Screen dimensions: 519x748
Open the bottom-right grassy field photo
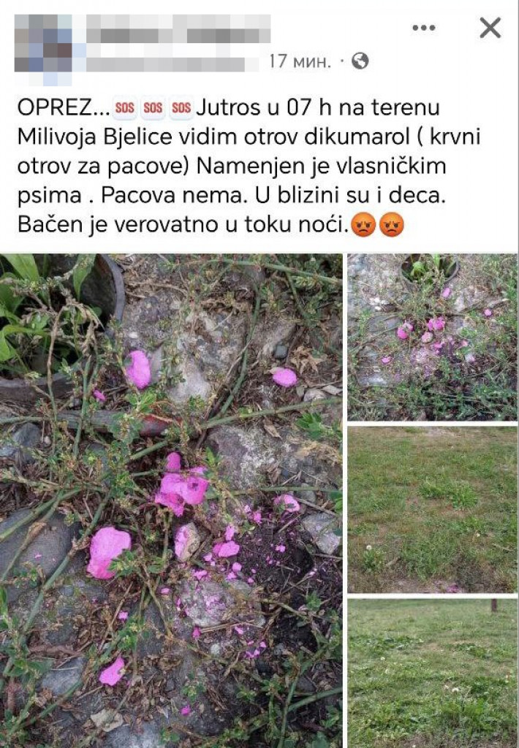point(432,673)
